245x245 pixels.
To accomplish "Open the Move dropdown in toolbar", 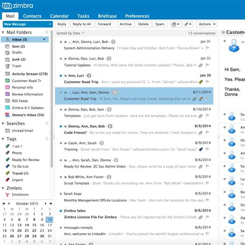I will 176,24.
